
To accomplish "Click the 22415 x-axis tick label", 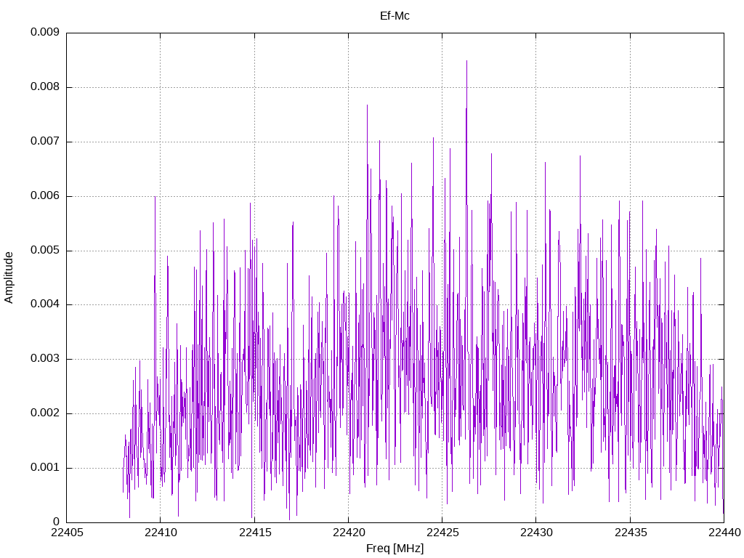I will [x=255, y=533].
